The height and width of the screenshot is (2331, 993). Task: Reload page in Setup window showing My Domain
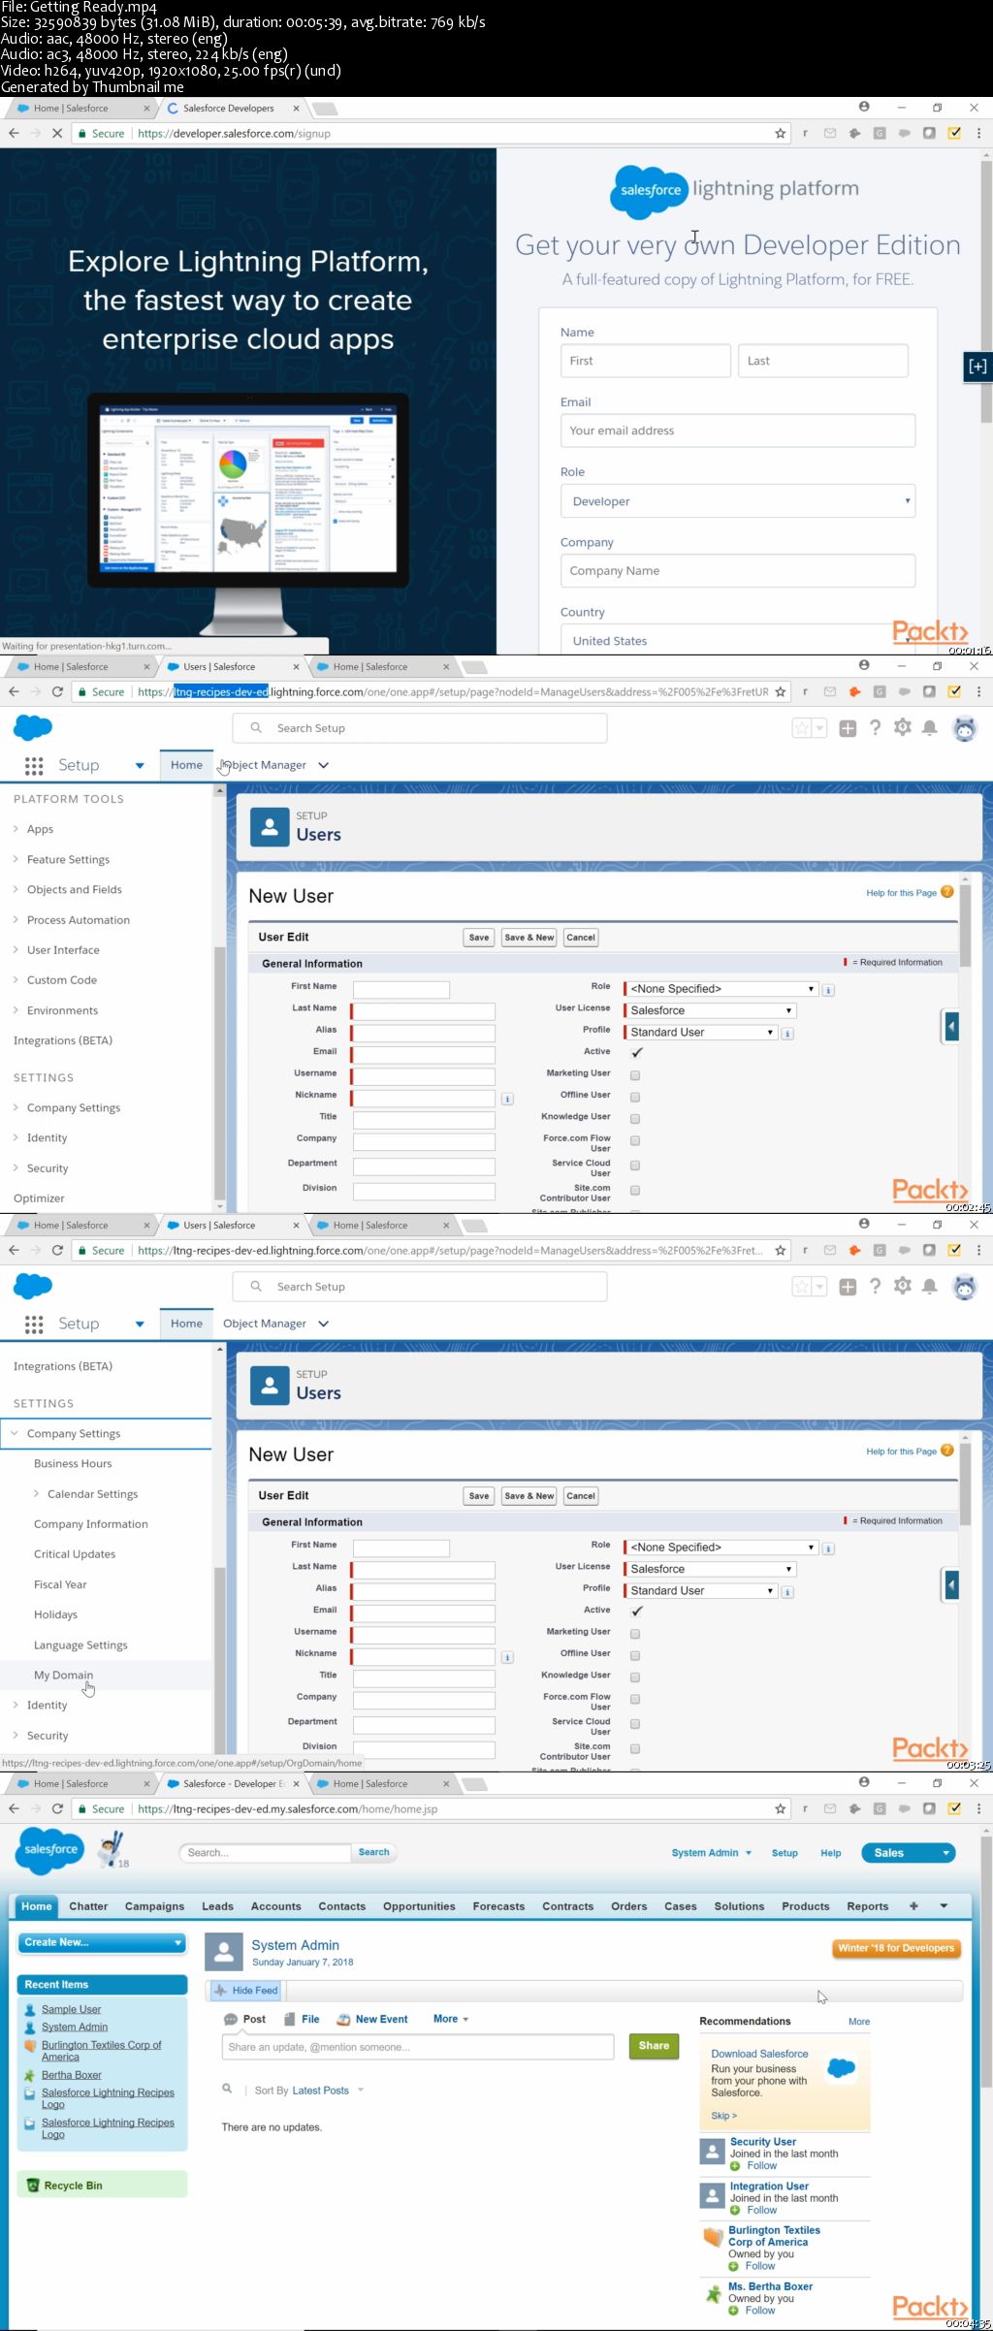pos(57,1250)
